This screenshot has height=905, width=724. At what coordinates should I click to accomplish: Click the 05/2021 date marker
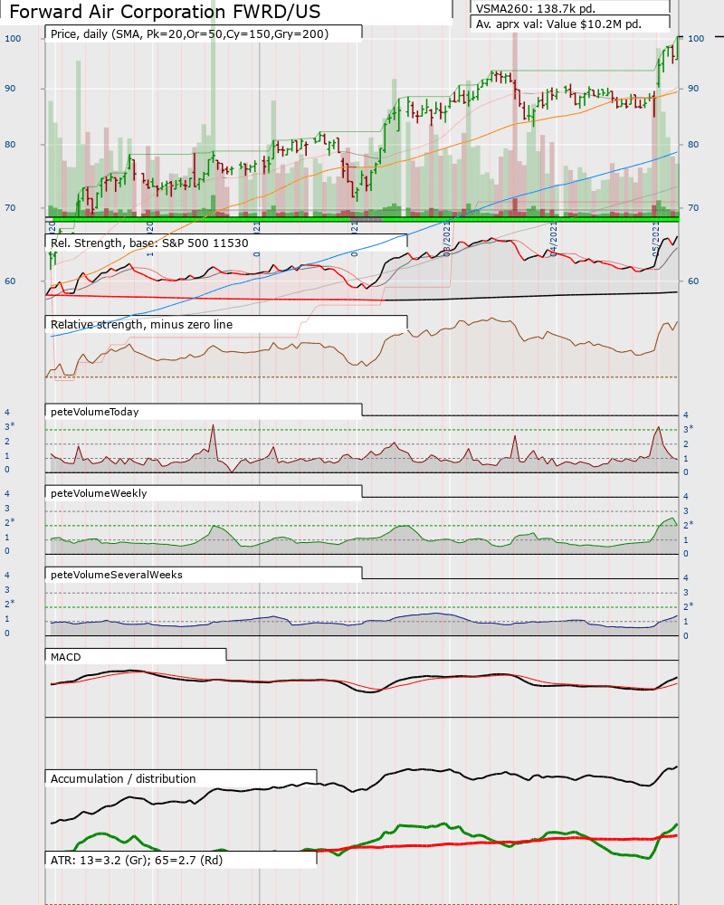tap(655, 240)
